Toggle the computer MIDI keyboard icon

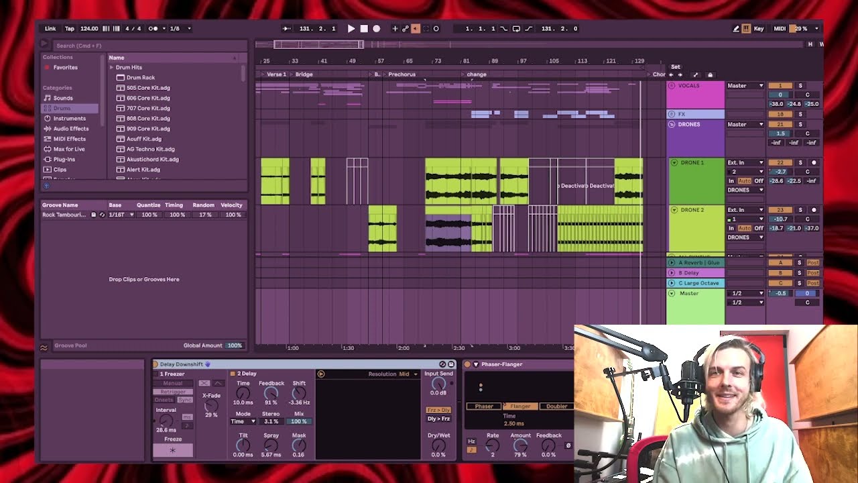[746, 29]
